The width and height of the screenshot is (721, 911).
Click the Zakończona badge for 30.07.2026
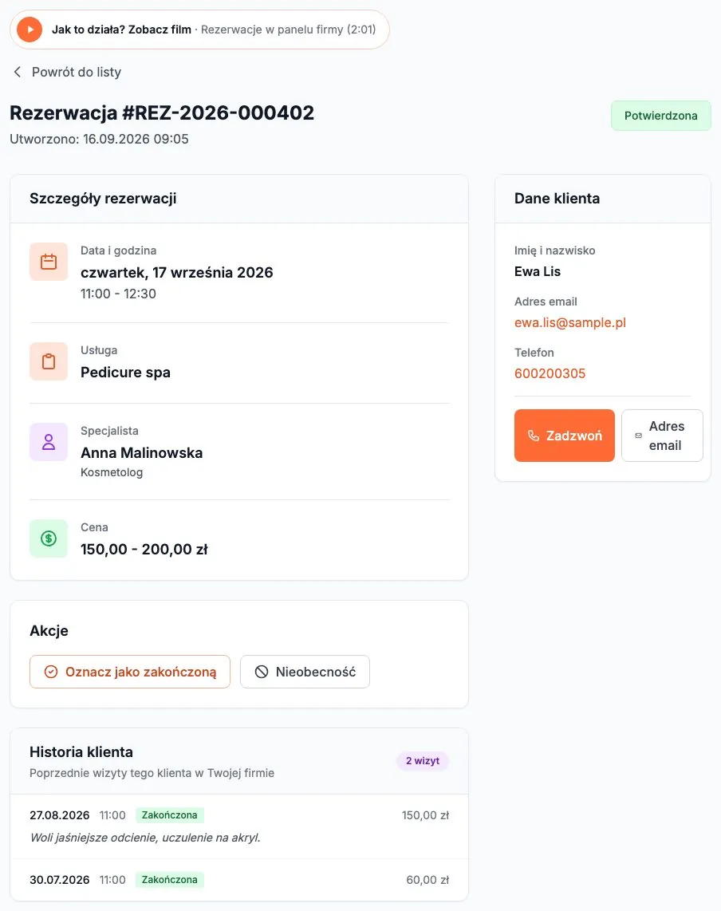click(x=170, y=880)
